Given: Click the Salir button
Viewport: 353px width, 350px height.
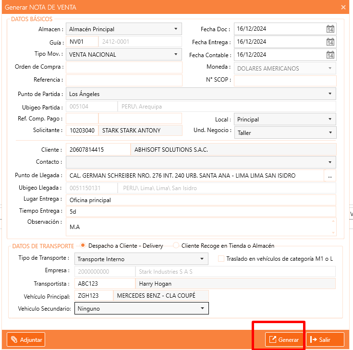Looking at the screenshot, I should point(325,339).
